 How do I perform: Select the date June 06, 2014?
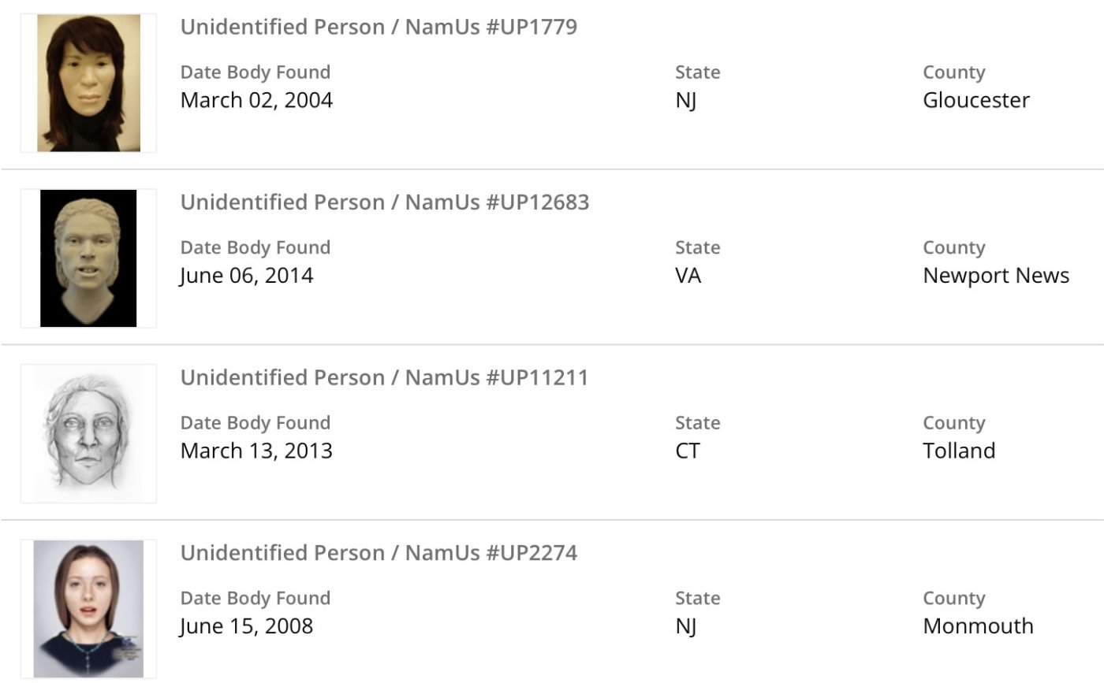pos(247,276)
